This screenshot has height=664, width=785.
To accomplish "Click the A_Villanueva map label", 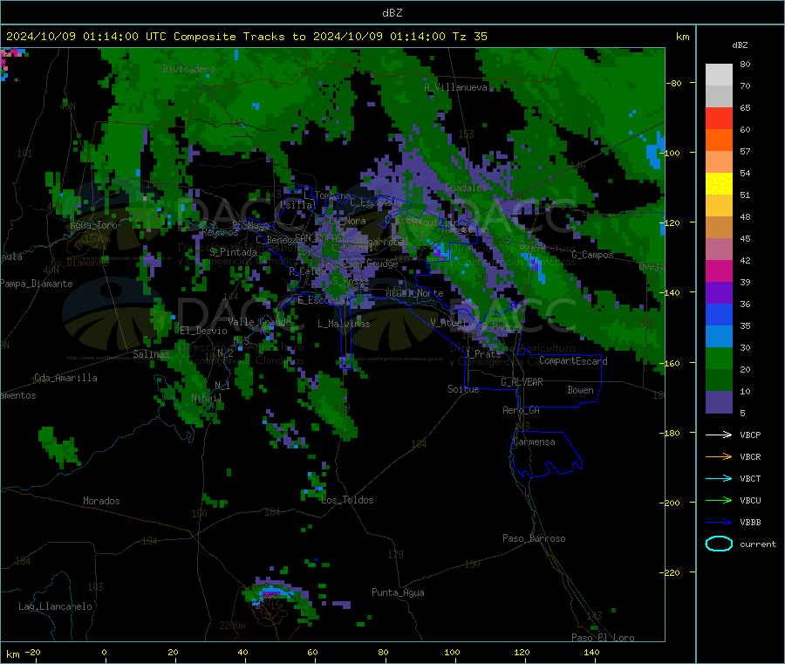I will [x=455, y=87].
